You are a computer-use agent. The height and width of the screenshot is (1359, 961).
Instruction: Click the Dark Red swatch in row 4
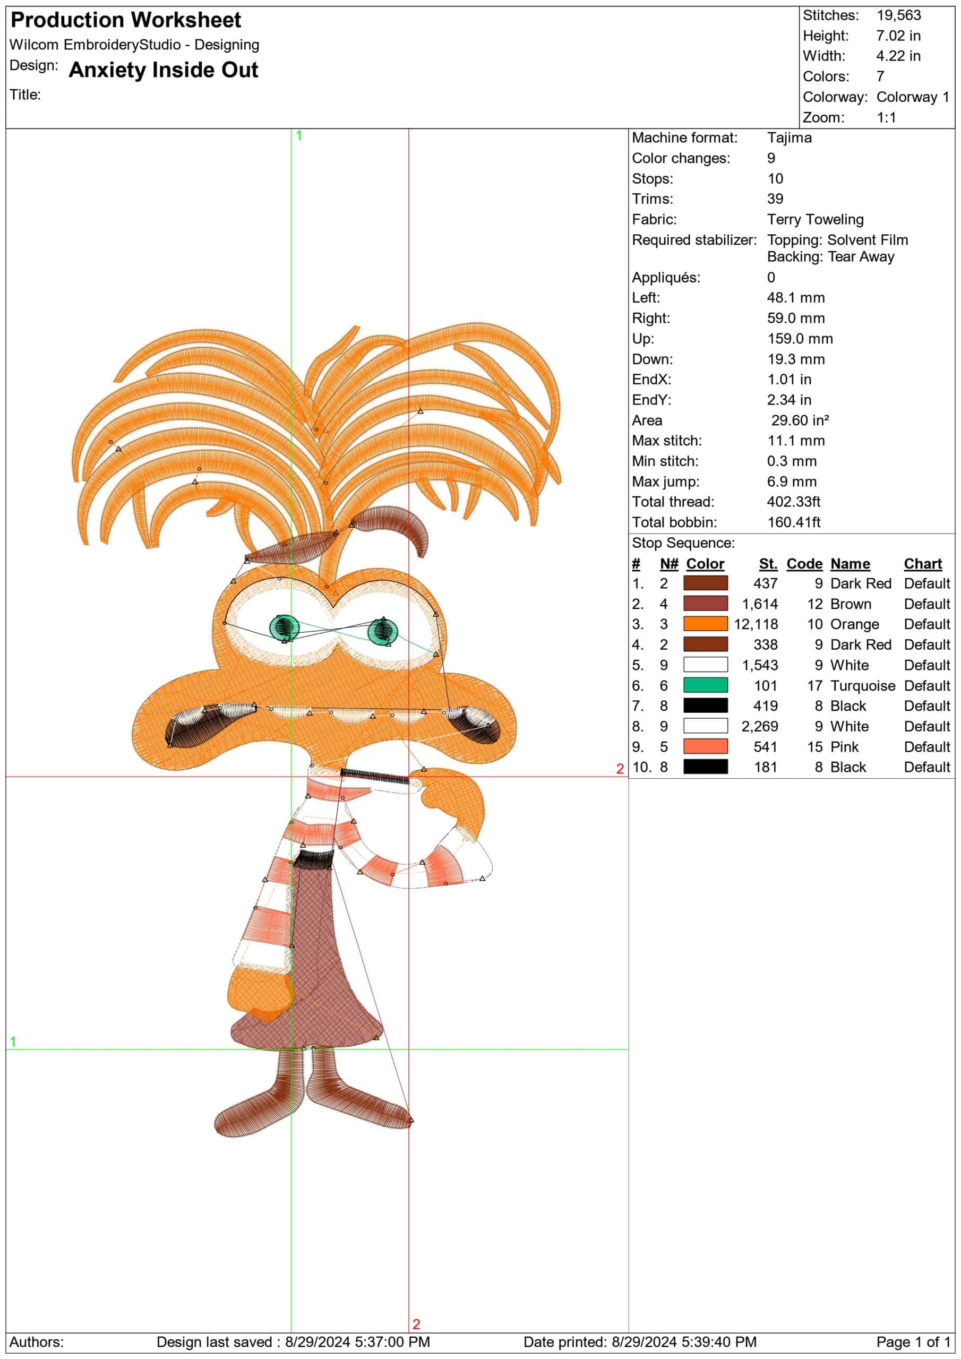point(705,644)
